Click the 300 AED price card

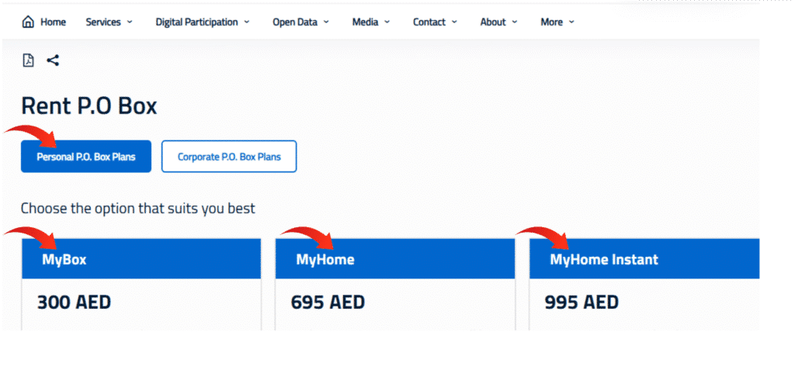75,302
